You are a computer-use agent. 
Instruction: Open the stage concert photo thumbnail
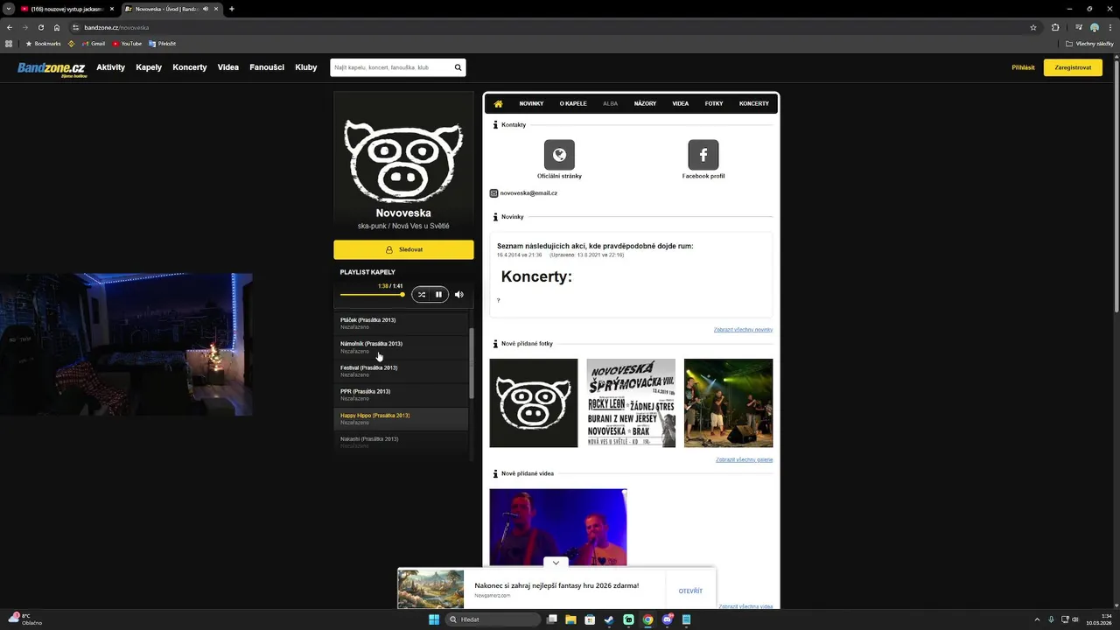pyautogui.click(x=728, y=403)
